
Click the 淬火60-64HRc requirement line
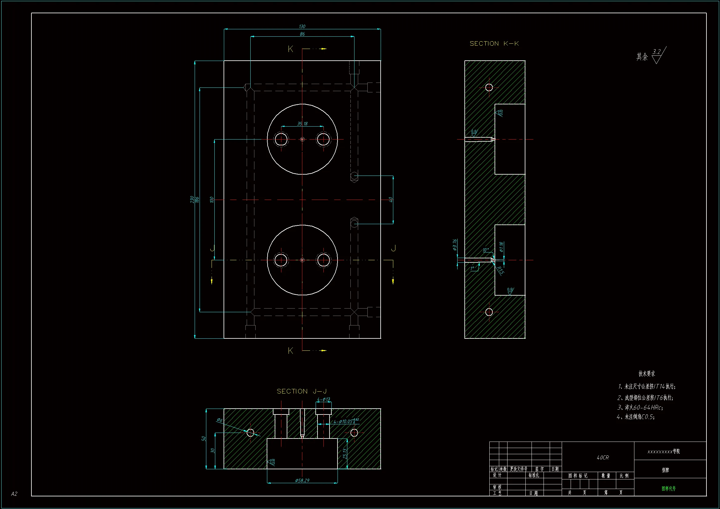click(x=640, y=407)
